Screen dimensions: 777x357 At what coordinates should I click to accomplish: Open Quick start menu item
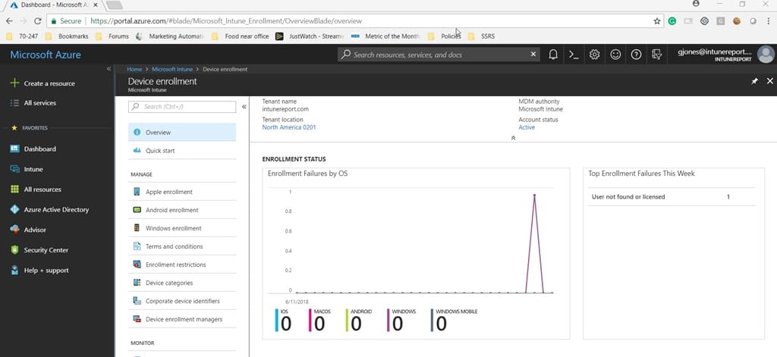pos(182,151)
